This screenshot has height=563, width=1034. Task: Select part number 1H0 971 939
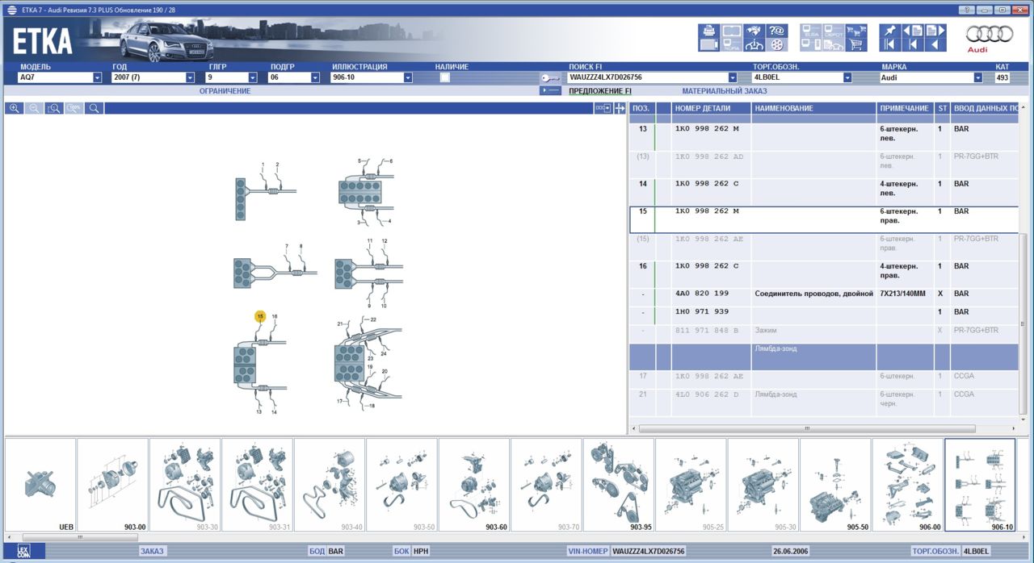tap(702, 312)
